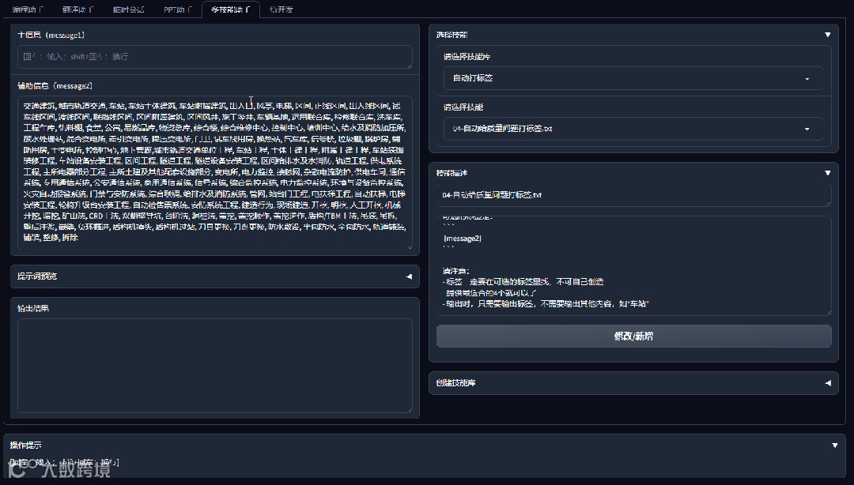Click into the message1 input field
Viewport: 854px width, 485px height.
click(214, 57)
